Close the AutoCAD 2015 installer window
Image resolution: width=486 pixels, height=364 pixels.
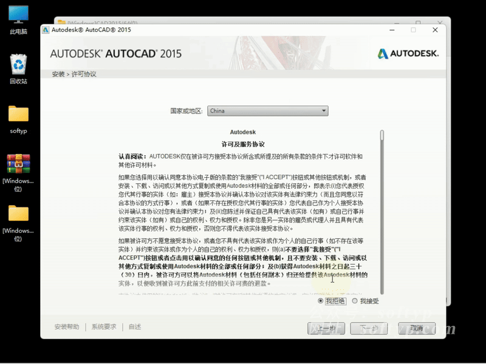tap(435, 30)
